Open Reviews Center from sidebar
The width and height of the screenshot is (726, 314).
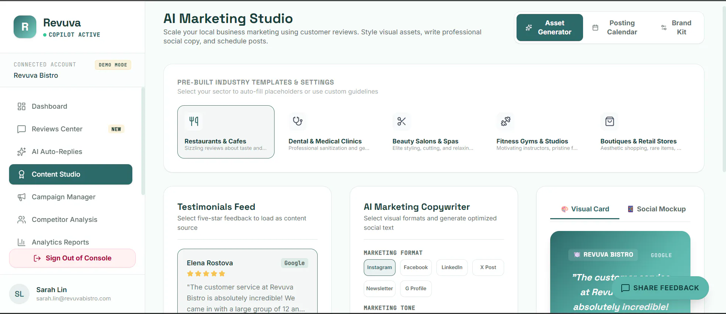(71, 129)
